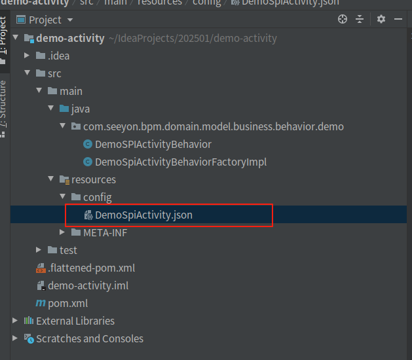Expand the META-INF folder
412x360 pixels.
62,232
